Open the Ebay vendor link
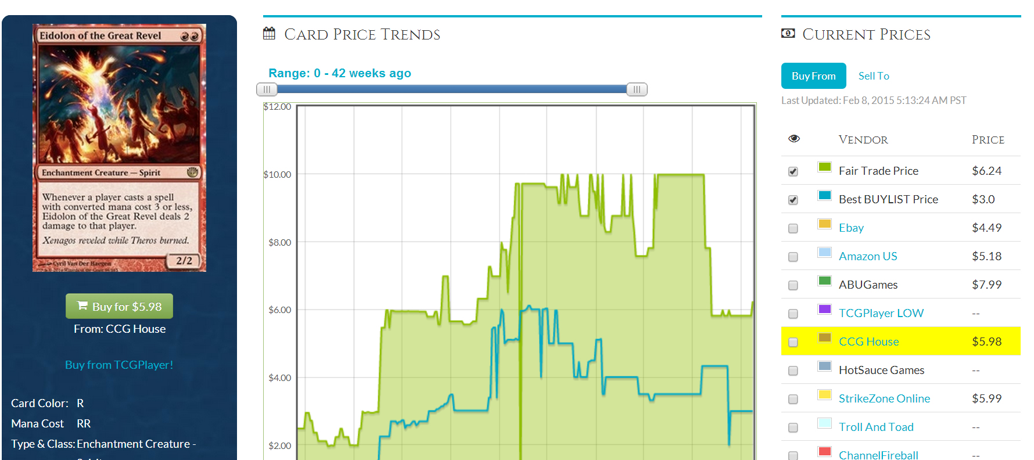The image size is (1034, 460). tap(851, 228)
